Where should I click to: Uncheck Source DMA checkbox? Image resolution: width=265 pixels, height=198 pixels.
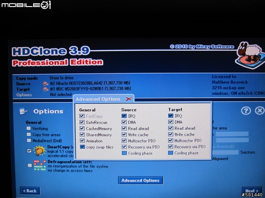[x=124, y=122]
